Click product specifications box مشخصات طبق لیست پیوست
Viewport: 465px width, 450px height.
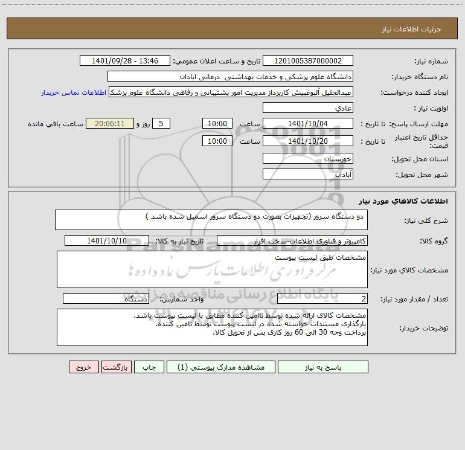point(212,269)
